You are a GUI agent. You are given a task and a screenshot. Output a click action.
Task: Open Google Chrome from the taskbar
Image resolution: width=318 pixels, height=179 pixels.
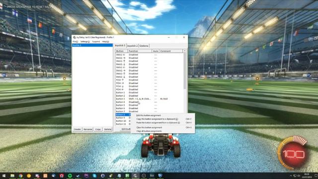click(x=21, y=176)
